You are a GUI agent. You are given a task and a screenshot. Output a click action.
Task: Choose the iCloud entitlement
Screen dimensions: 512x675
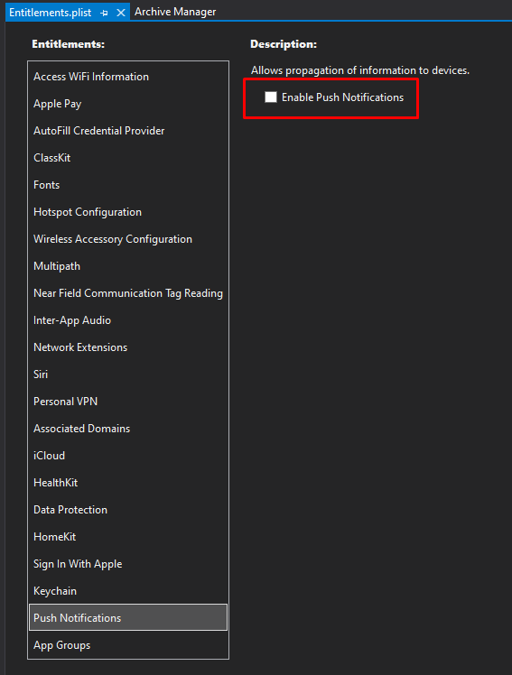click(x=128, y=456)
